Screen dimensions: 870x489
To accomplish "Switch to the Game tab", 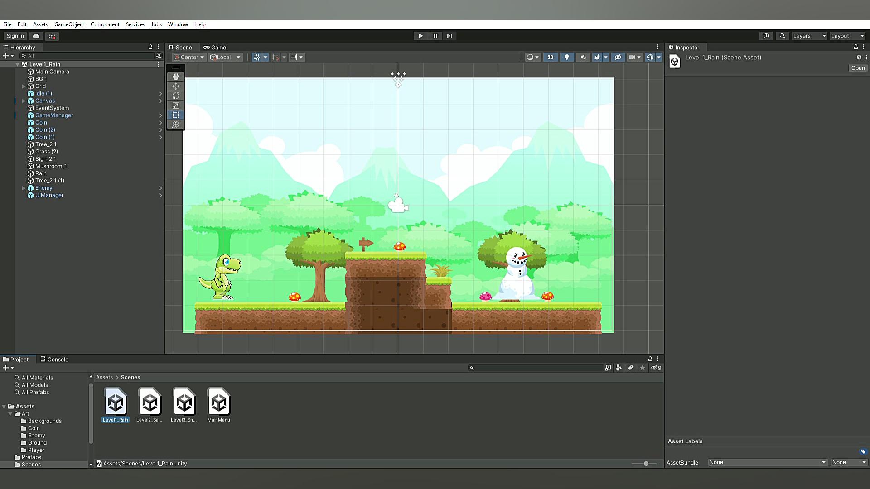I will [215, 47].
